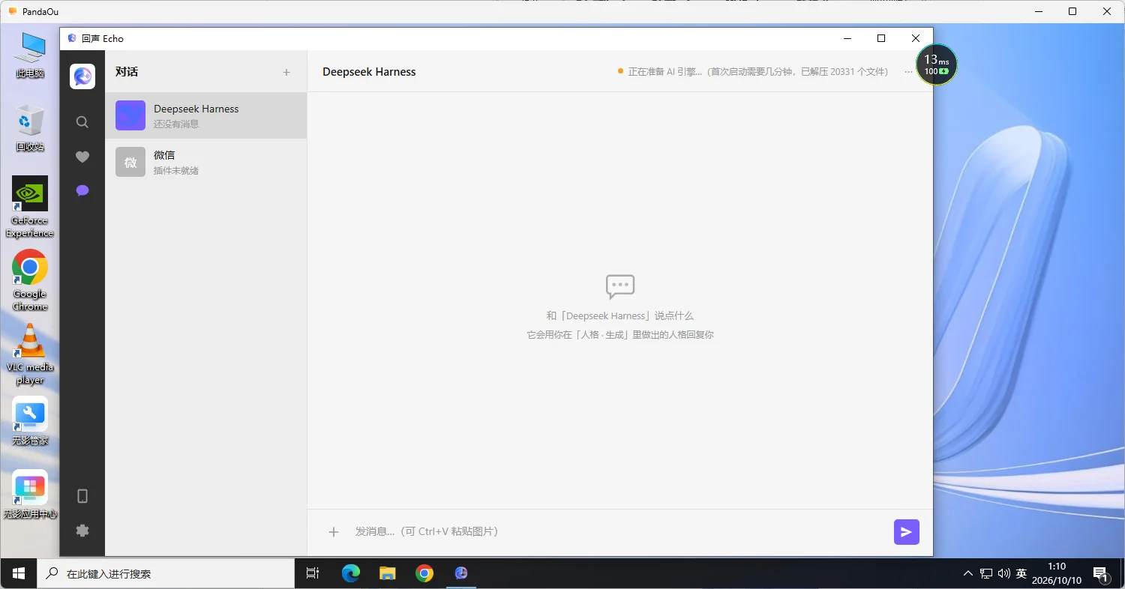Screen dimensions: 1125x589
Task: Open the volume control in the system tray
Action: click(x=1004, y=574)
